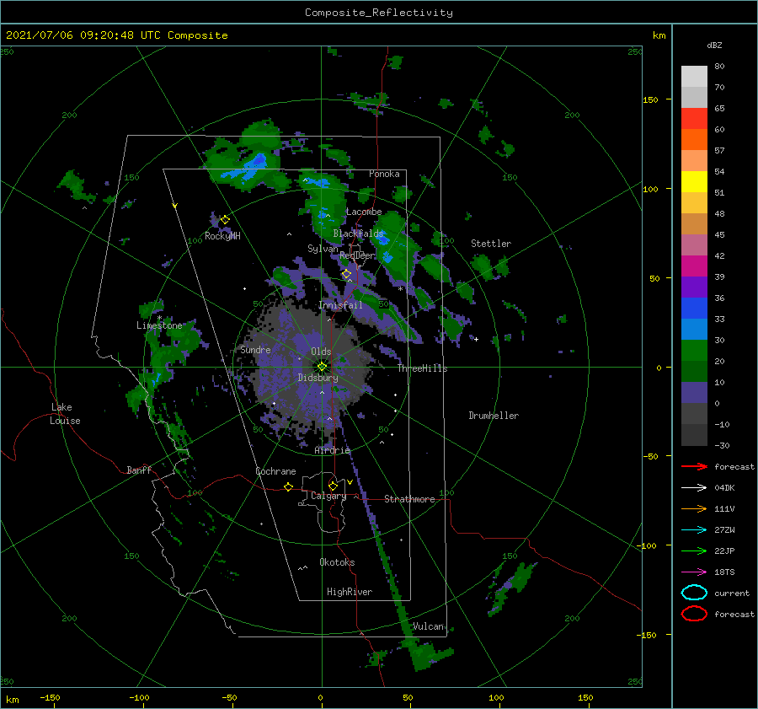Click the RedDeer city label
The image size is (758, 709).
pyautogui.click(x=357, y=255)
